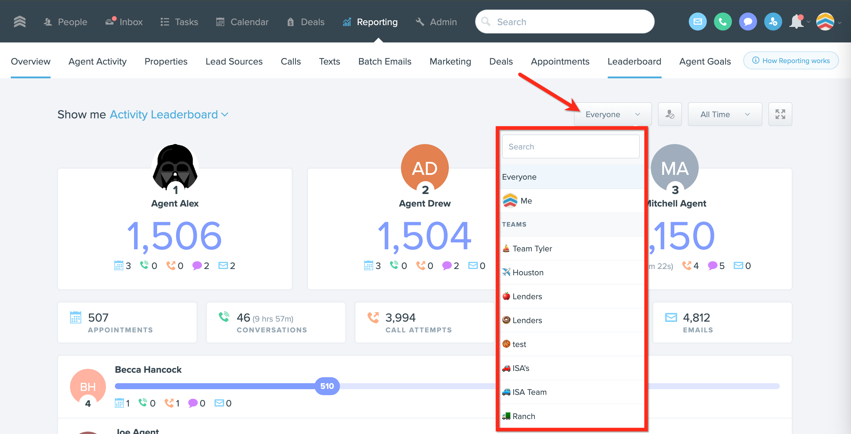Image resolution: width=851 pixels, height=434 pixels.
Task: Switch to the Agent Activity tab
Action: pos(98,61)
